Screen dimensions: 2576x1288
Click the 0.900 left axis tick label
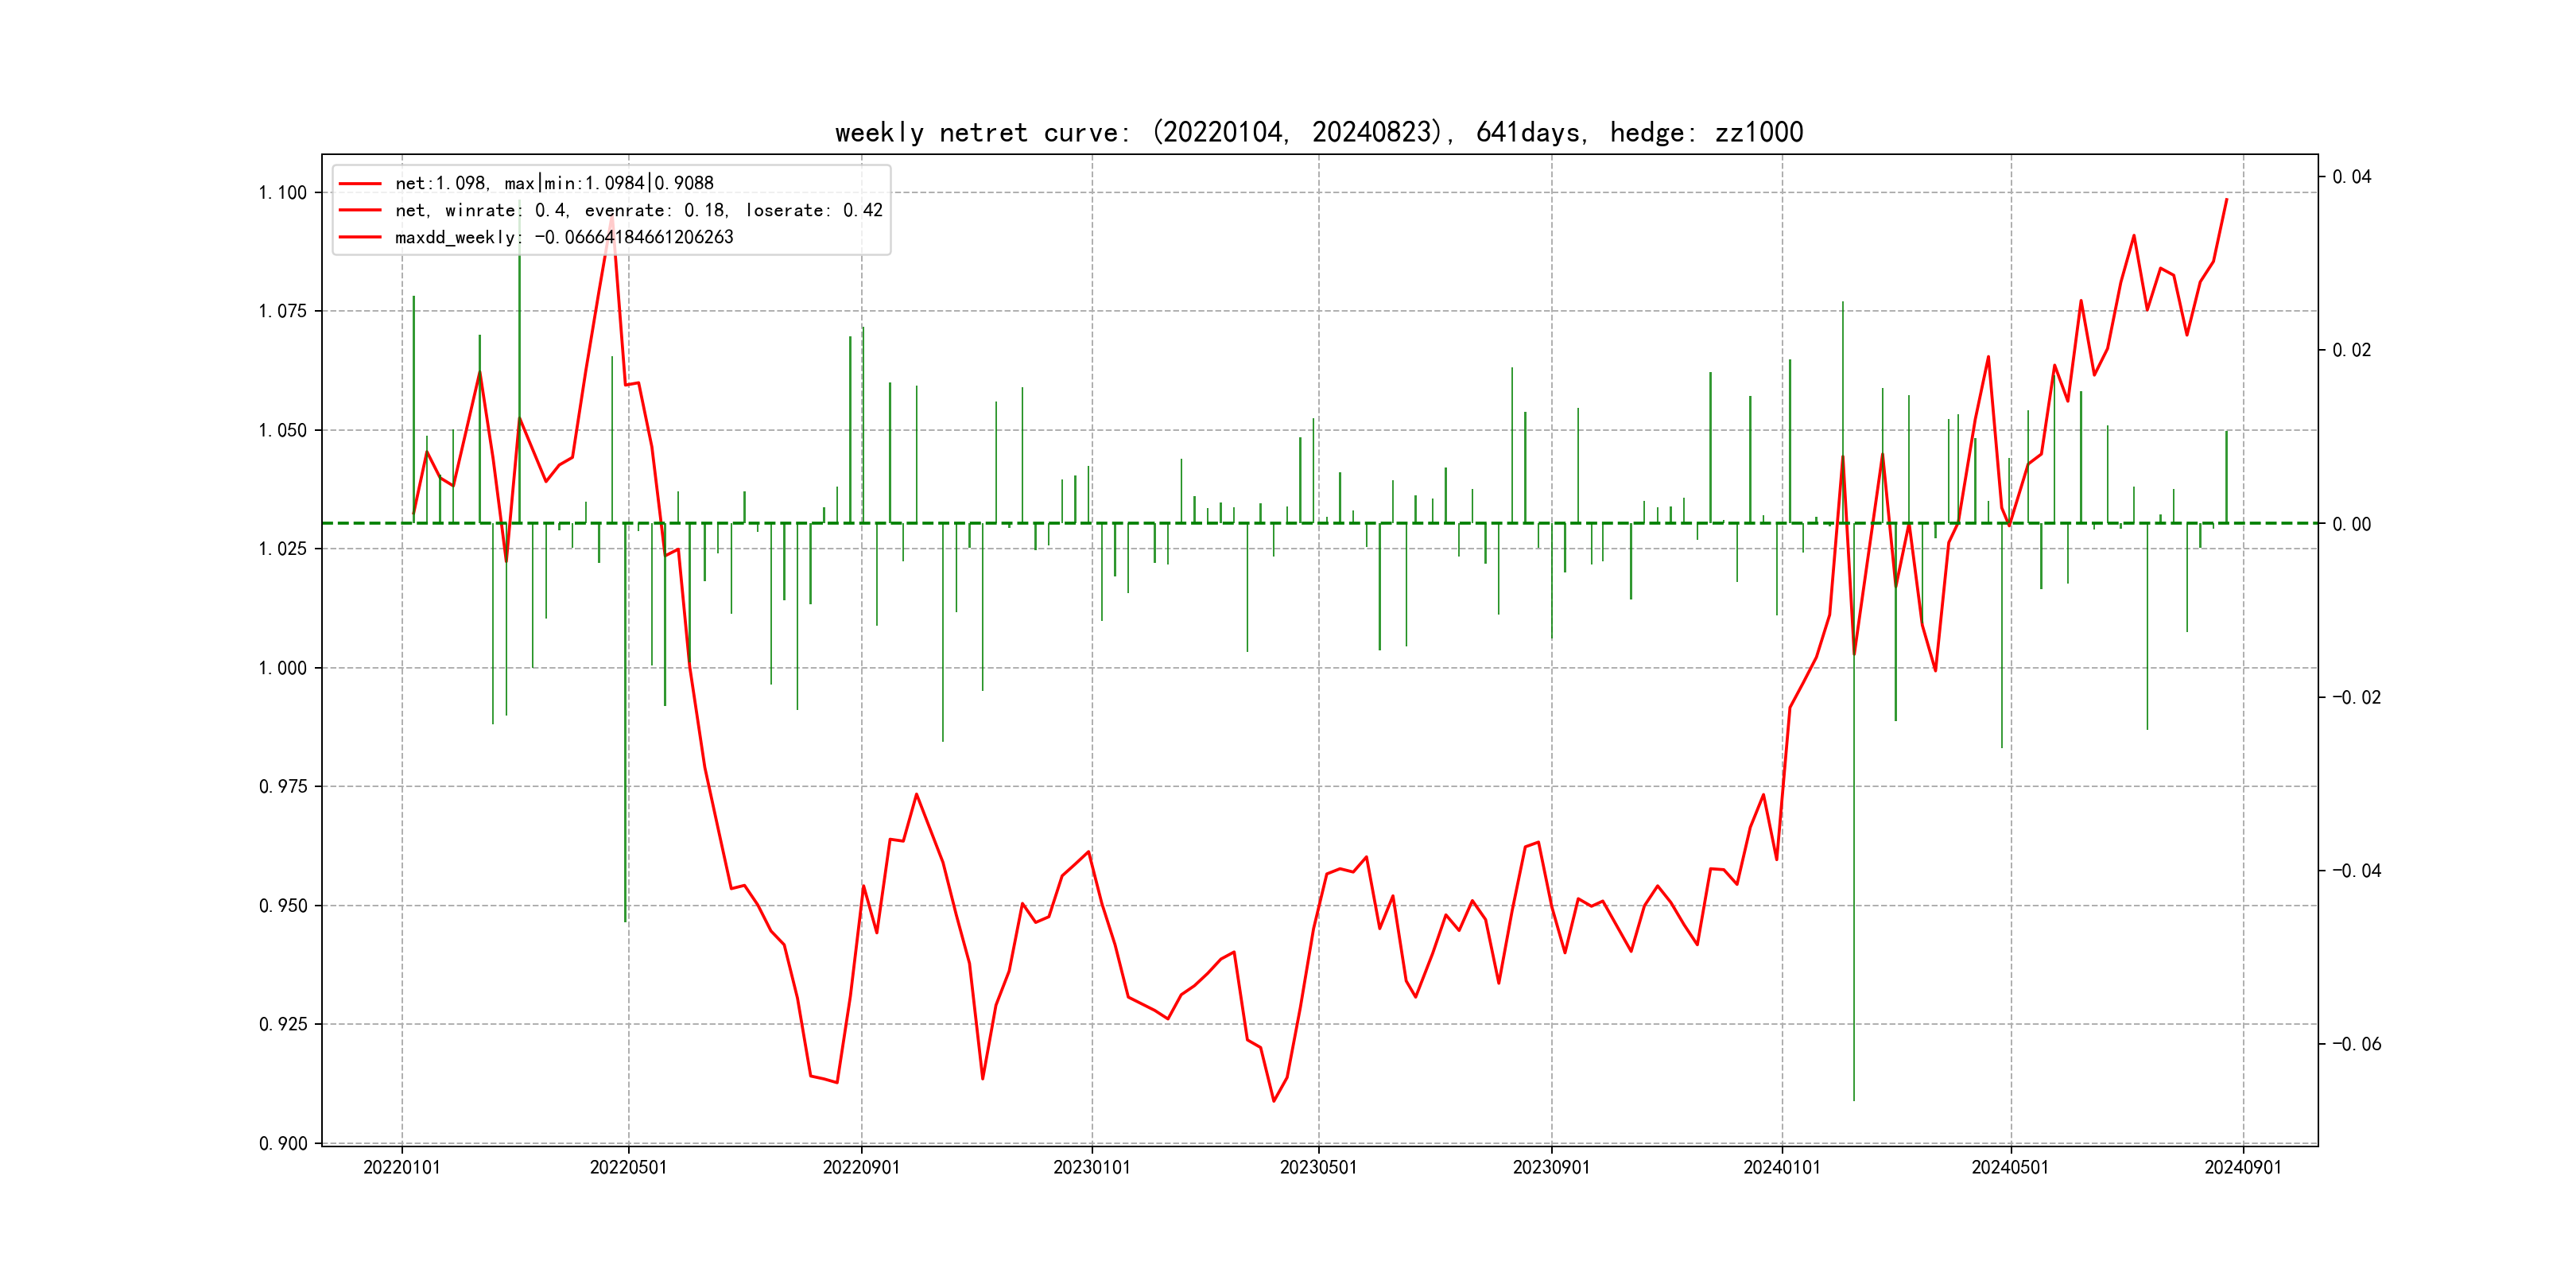(x=283, y=1143)
